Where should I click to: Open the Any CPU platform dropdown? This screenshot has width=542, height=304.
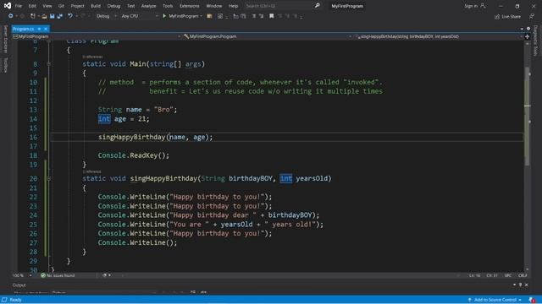tap(139, 16)
